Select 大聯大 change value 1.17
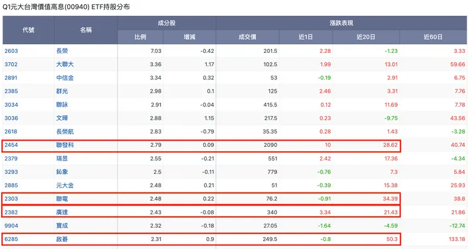Screen dimensions: 468x249 [x=209, y=64]
